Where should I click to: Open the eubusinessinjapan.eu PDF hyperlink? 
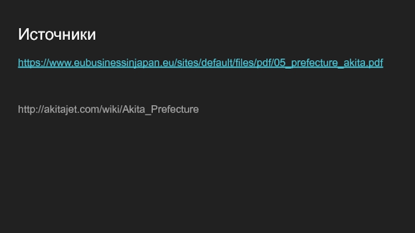tap(200, 63)
